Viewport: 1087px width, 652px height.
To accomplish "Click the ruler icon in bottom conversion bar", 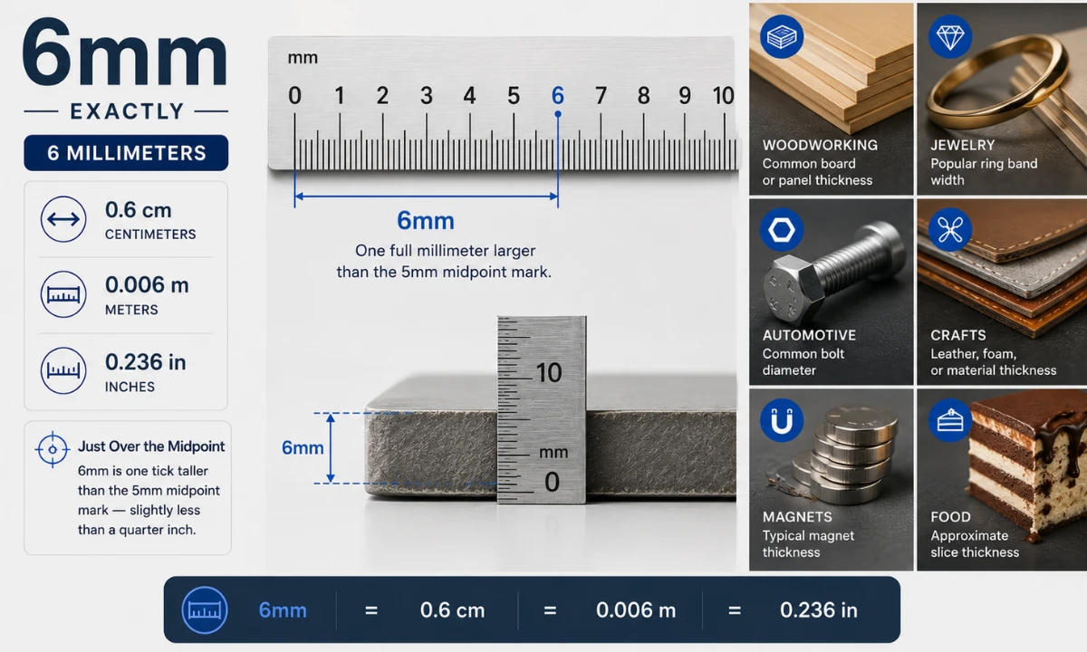I will 204,609.
